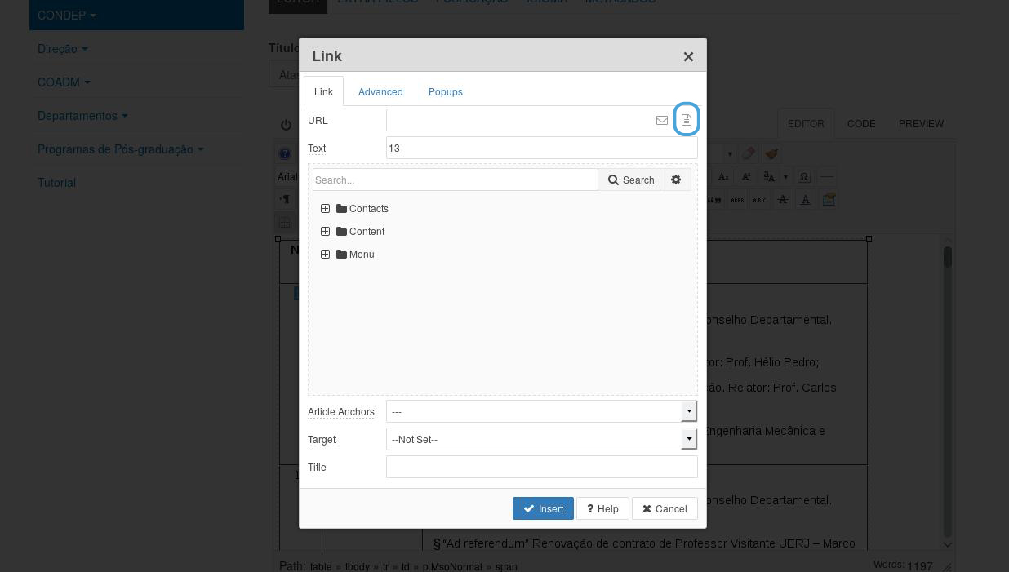Open the file browser icon beside URL
The image size is (1009, 572).
coord(687,120)
